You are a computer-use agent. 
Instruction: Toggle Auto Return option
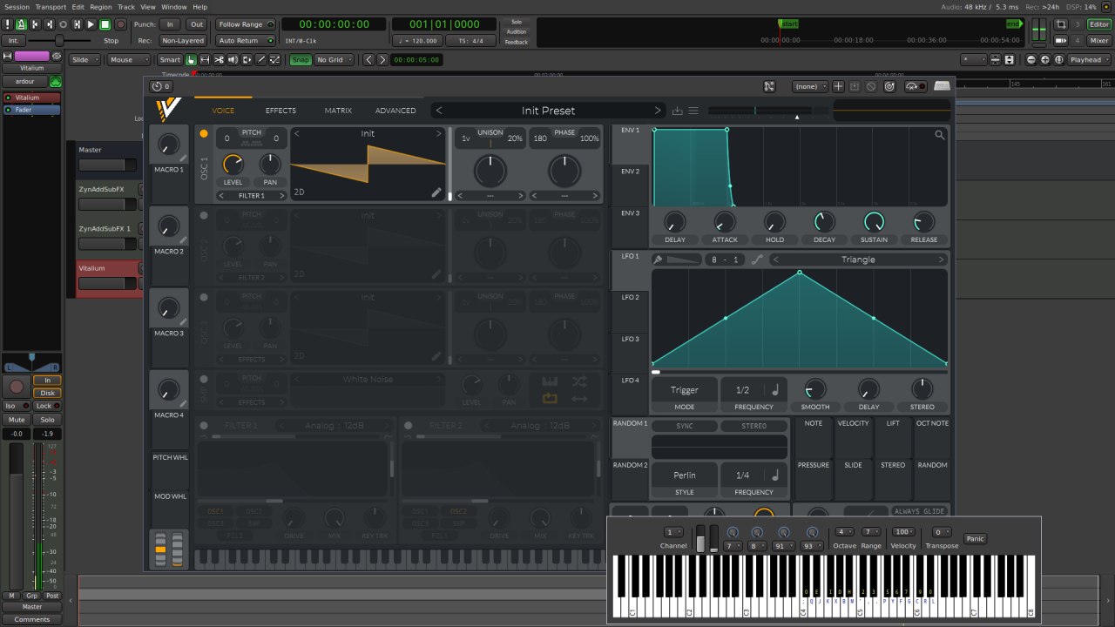pyautogui.click(x=245, y=40)
